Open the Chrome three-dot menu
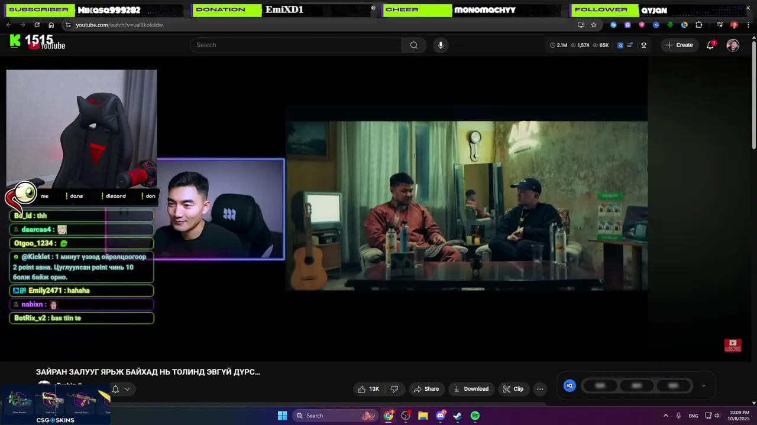 pyautogui.click(x=748, y=25)
